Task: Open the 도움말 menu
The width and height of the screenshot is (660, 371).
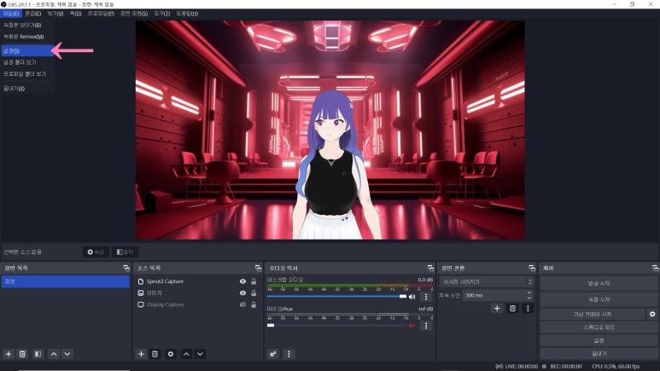Action: point(187,14)
